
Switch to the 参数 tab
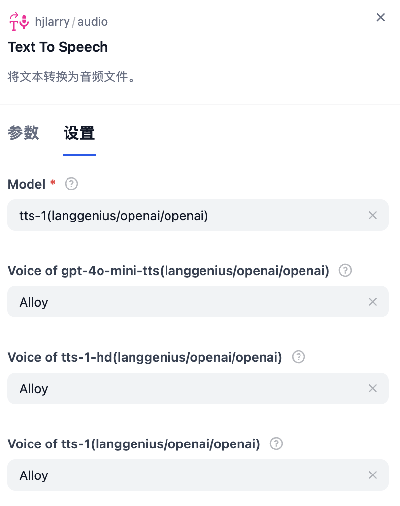pos(23,133)
